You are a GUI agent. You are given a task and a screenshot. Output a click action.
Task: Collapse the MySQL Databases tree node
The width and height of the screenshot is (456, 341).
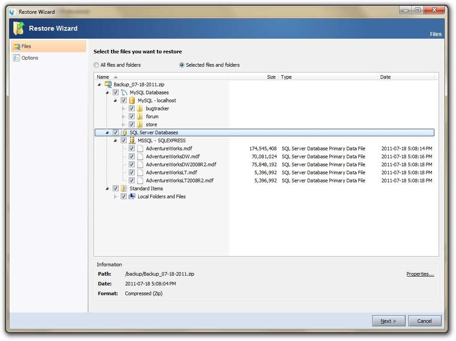tap(107, 92)
